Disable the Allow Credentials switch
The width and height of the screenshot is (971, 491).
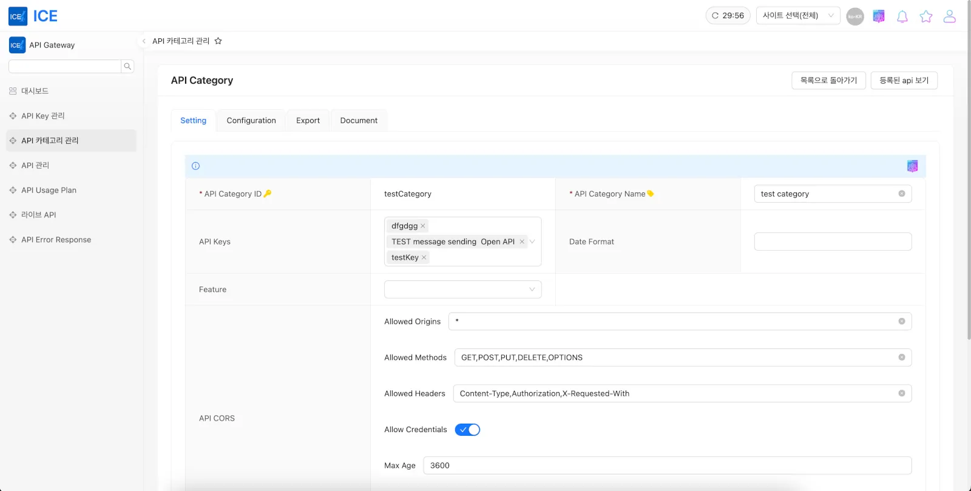[467, 430]
